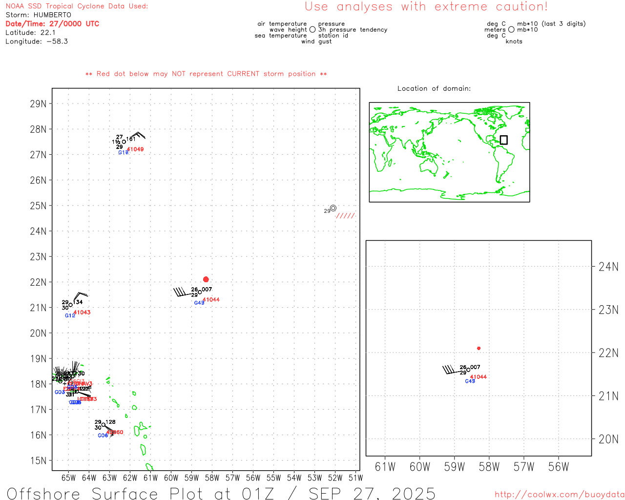Click the red station ID 41043
Viewport: 625px width, 500px height.
pos(82,312)
